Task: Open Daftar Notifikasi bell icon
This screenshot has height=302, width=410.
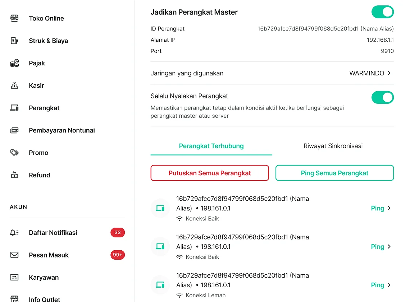Action: 14,233
